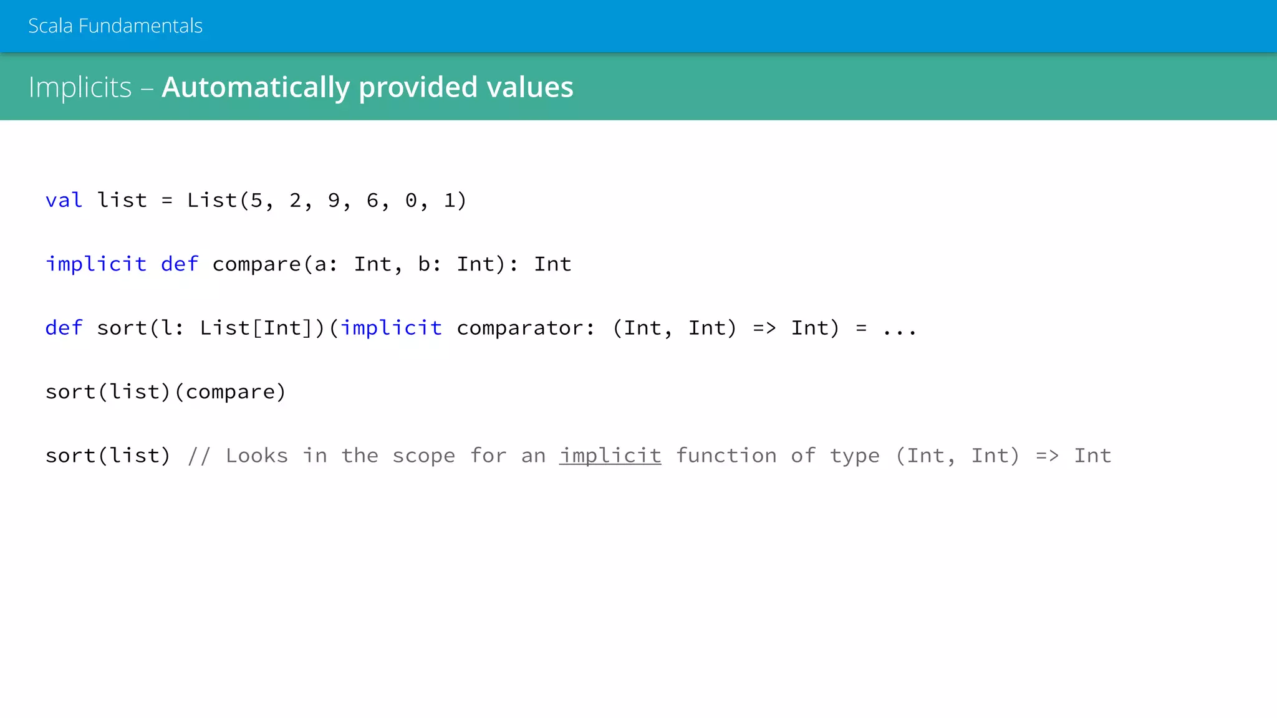
Task: Click the word "Implicits" in the title bar
Action: [80, 87]
